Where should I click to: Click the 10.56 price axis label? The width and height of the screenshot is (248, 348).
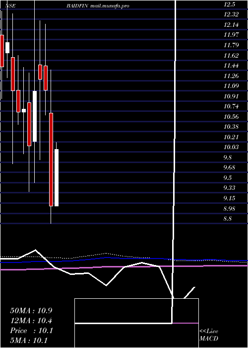tap(231, 116)
